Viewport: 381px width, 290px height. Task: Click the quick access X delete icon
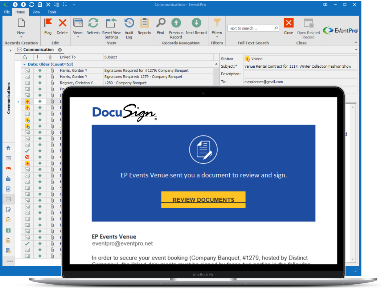[x=48, y=4]
